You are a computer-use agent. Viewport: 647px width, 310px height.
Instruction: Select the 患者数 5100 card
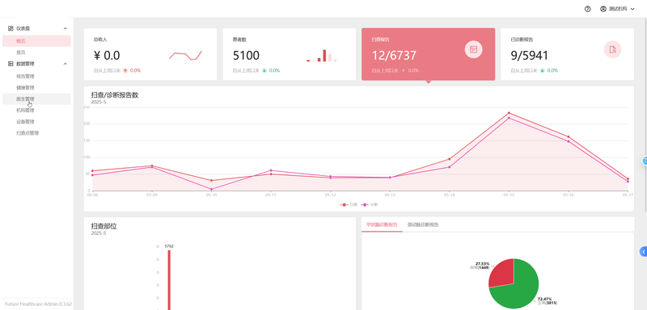(290, 54)
